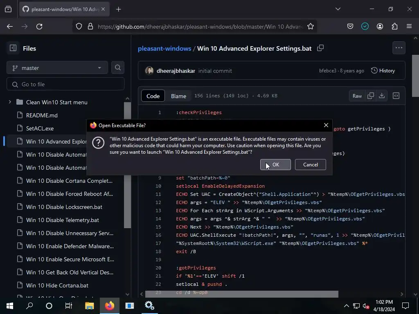The width and height of the screenshot is (419, 314).
Task: Open the symbols panel icon
Action: [396, 96]
